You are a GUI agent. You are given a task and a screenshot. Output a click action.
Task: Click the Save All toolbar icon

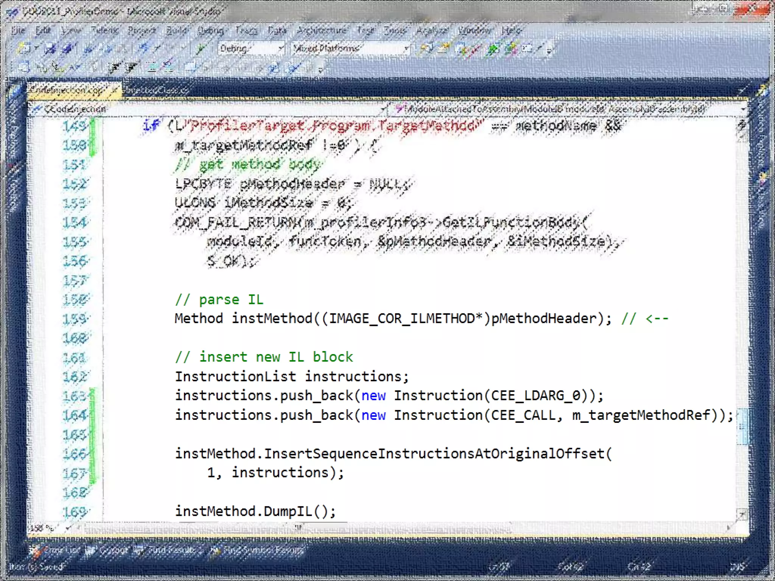click(x=67, y=48)
